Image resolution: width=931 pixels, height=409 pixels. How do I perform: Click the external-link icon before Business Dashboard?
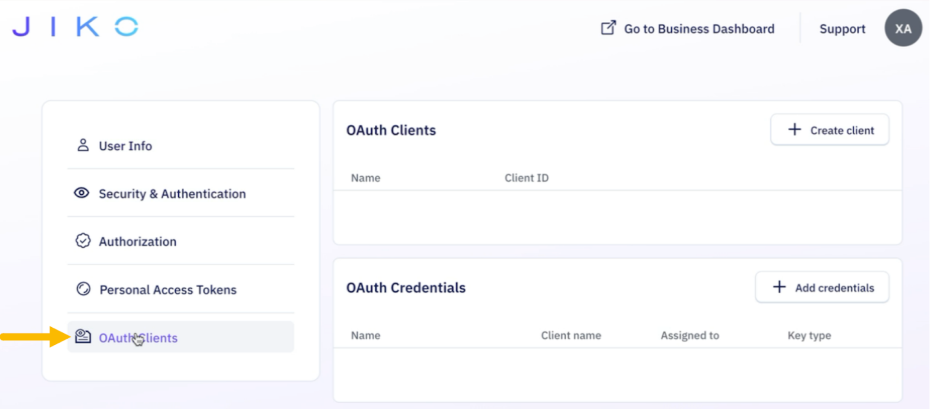[608, 28]
